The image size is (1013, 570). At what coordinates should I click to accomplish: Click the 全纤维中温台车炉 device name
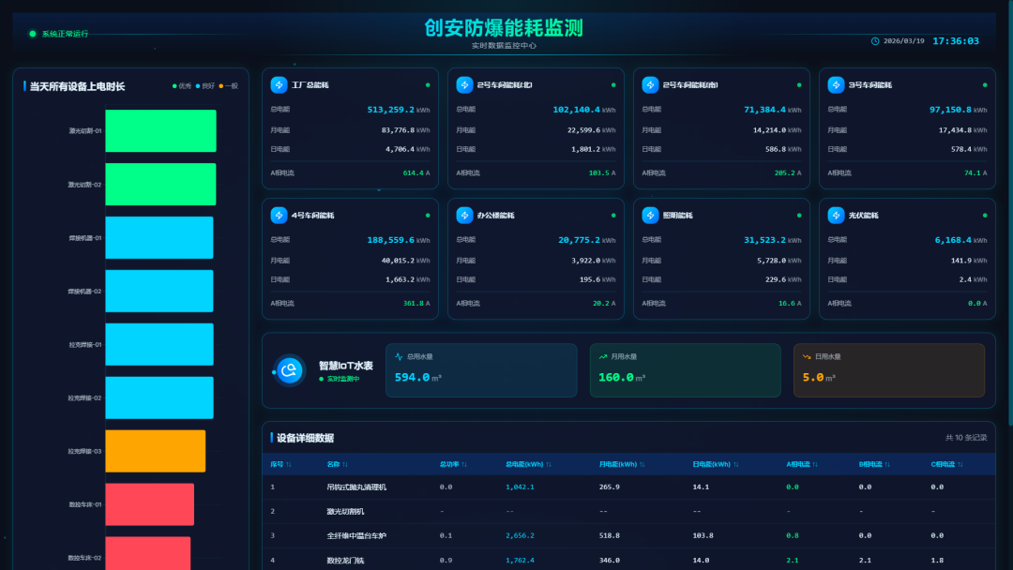356,535
